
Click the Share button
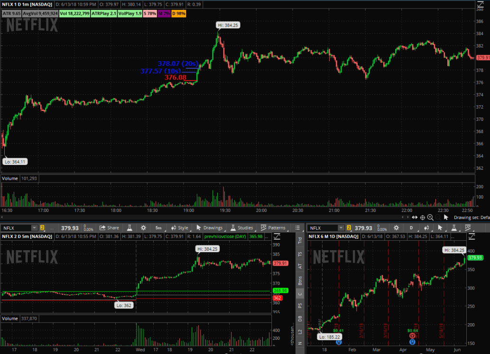coord(109,228)
